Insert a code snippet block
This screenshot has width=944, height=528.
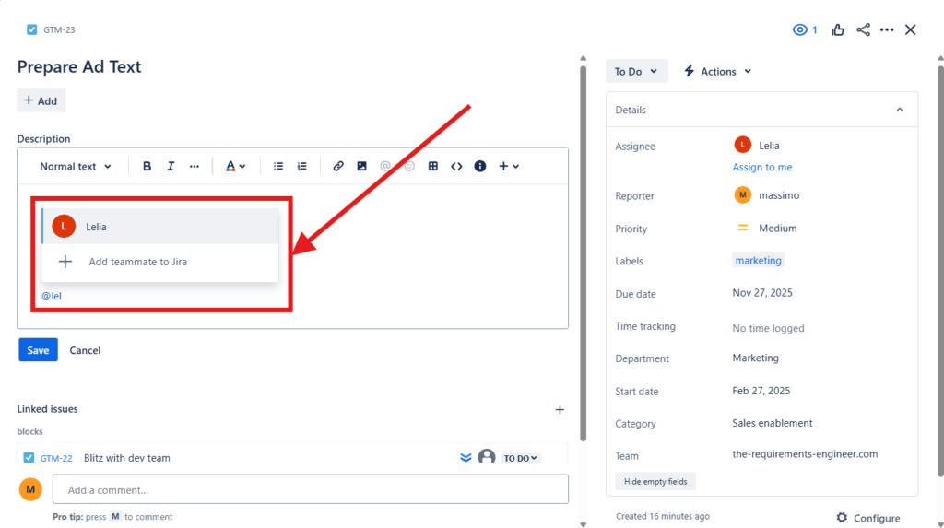tap(456, 167)
